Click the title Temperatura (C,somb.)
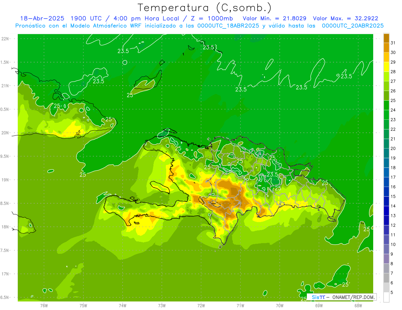This screenshot has width=402, height=310. (x=204, y=8)
